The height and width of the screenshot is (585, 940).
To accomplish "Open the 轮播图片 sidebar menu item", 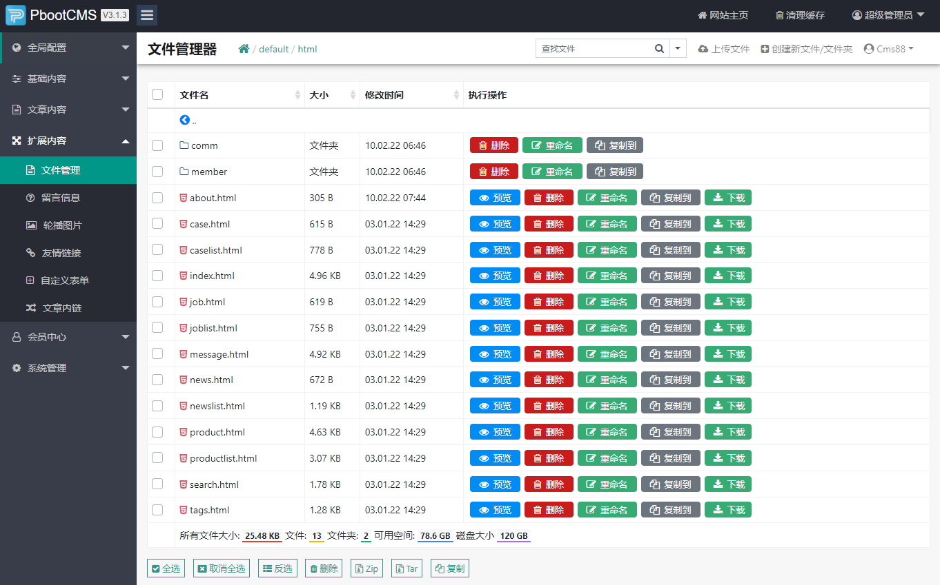I will click(68, 225).
